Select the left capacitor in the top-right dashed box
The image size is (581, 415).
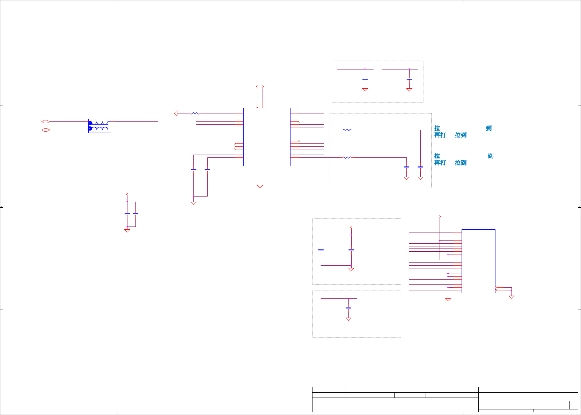point(365,79)
